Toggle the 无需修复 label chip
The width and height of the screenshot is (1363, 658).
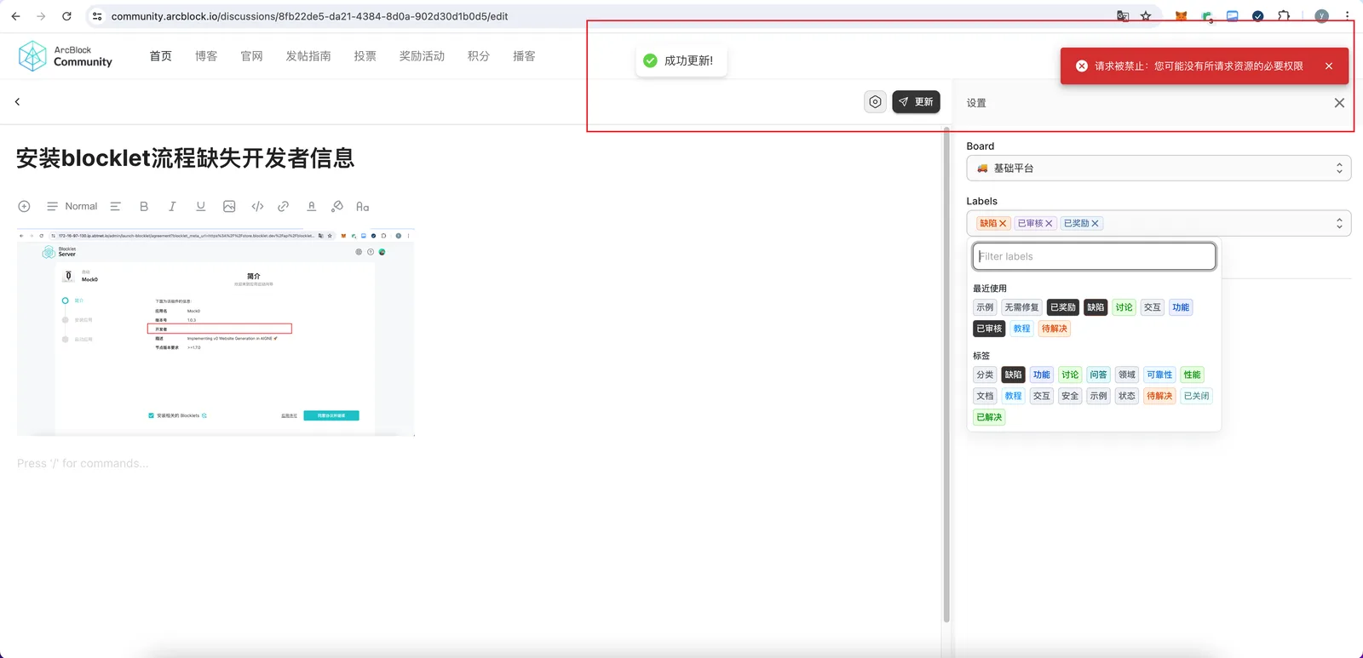(1021, 307)
